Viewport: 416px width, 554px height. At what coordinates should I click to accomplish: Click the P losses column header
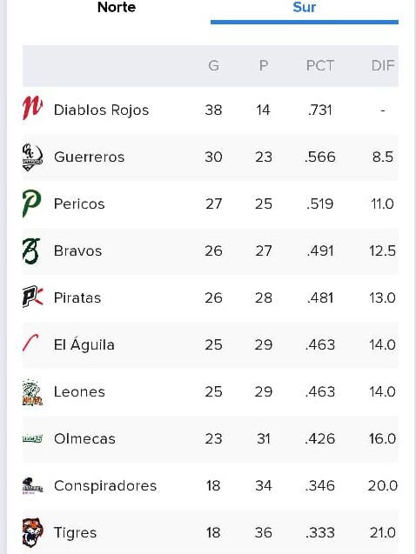point(264,66)
